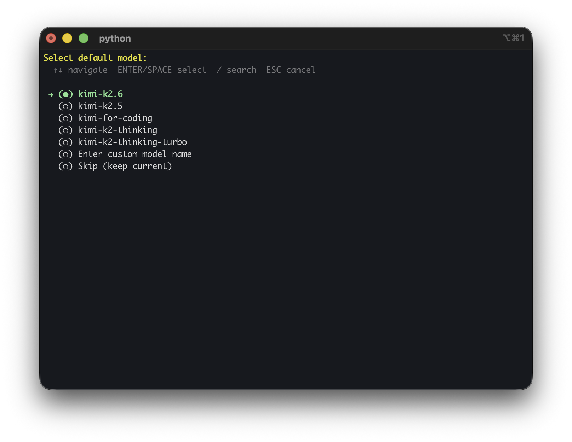Choose the kimi-k2-thinking-turbo radio button

tap(65, 142)
